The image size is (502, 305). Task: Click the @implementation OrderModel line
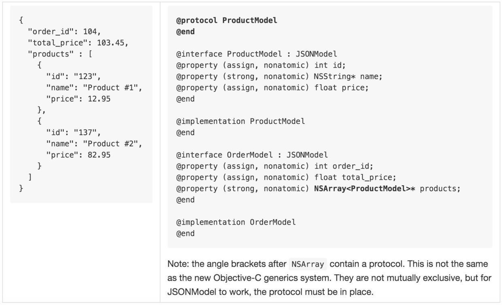tap(236, 222)
